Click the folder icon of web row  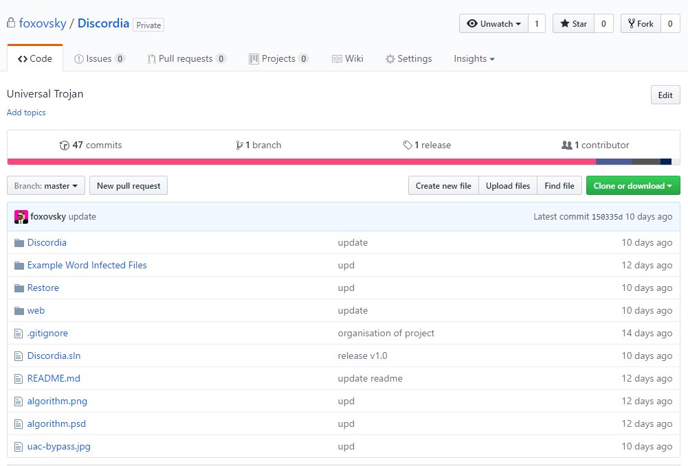[19, 311]
